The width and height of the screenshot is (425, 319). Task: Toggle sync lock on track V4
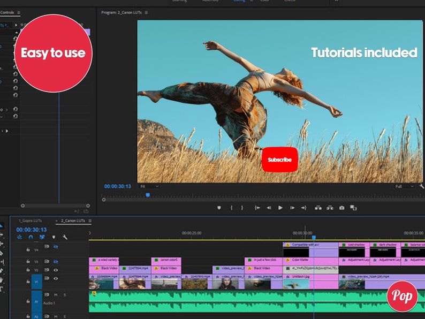(47, 246)
